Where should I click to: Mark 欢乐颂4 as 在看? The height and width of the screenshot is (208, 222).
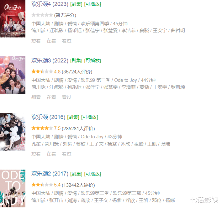[x=51, y=41]
